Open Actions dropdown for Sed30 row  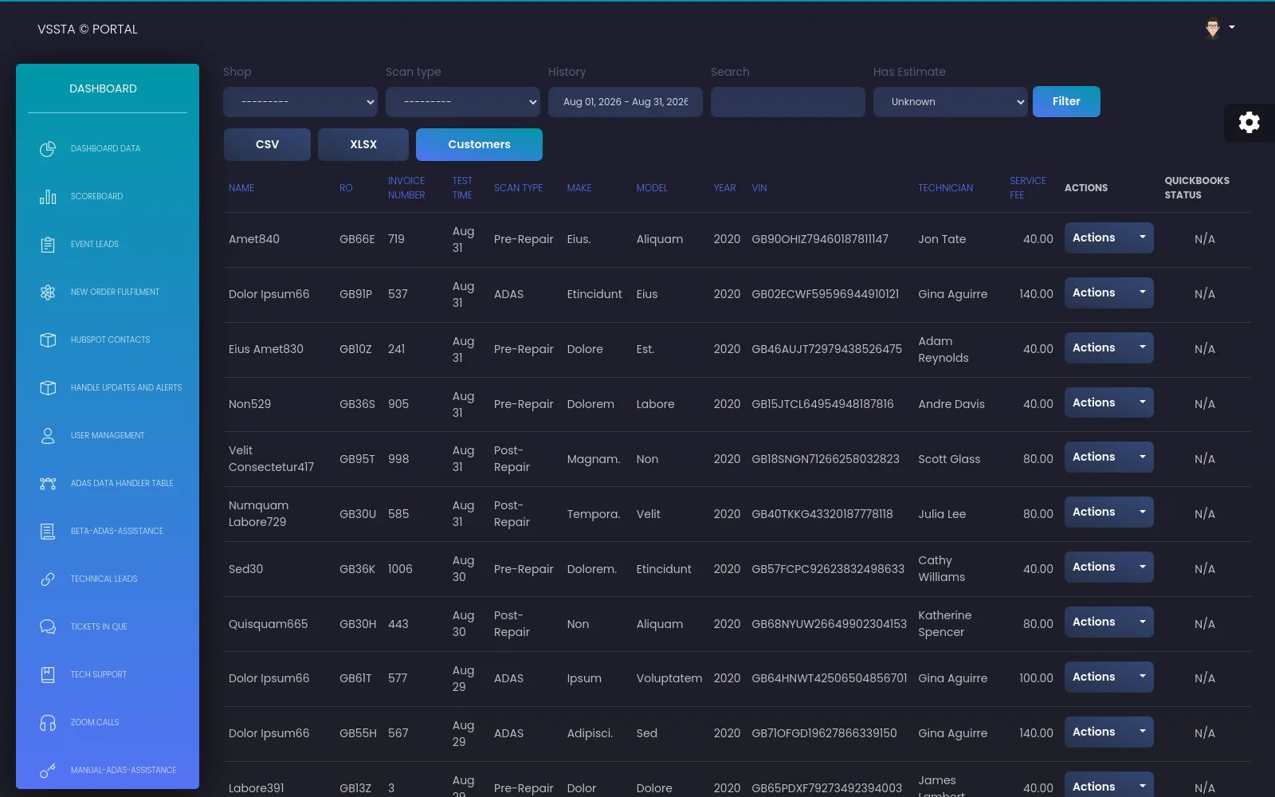[1108, 567]
